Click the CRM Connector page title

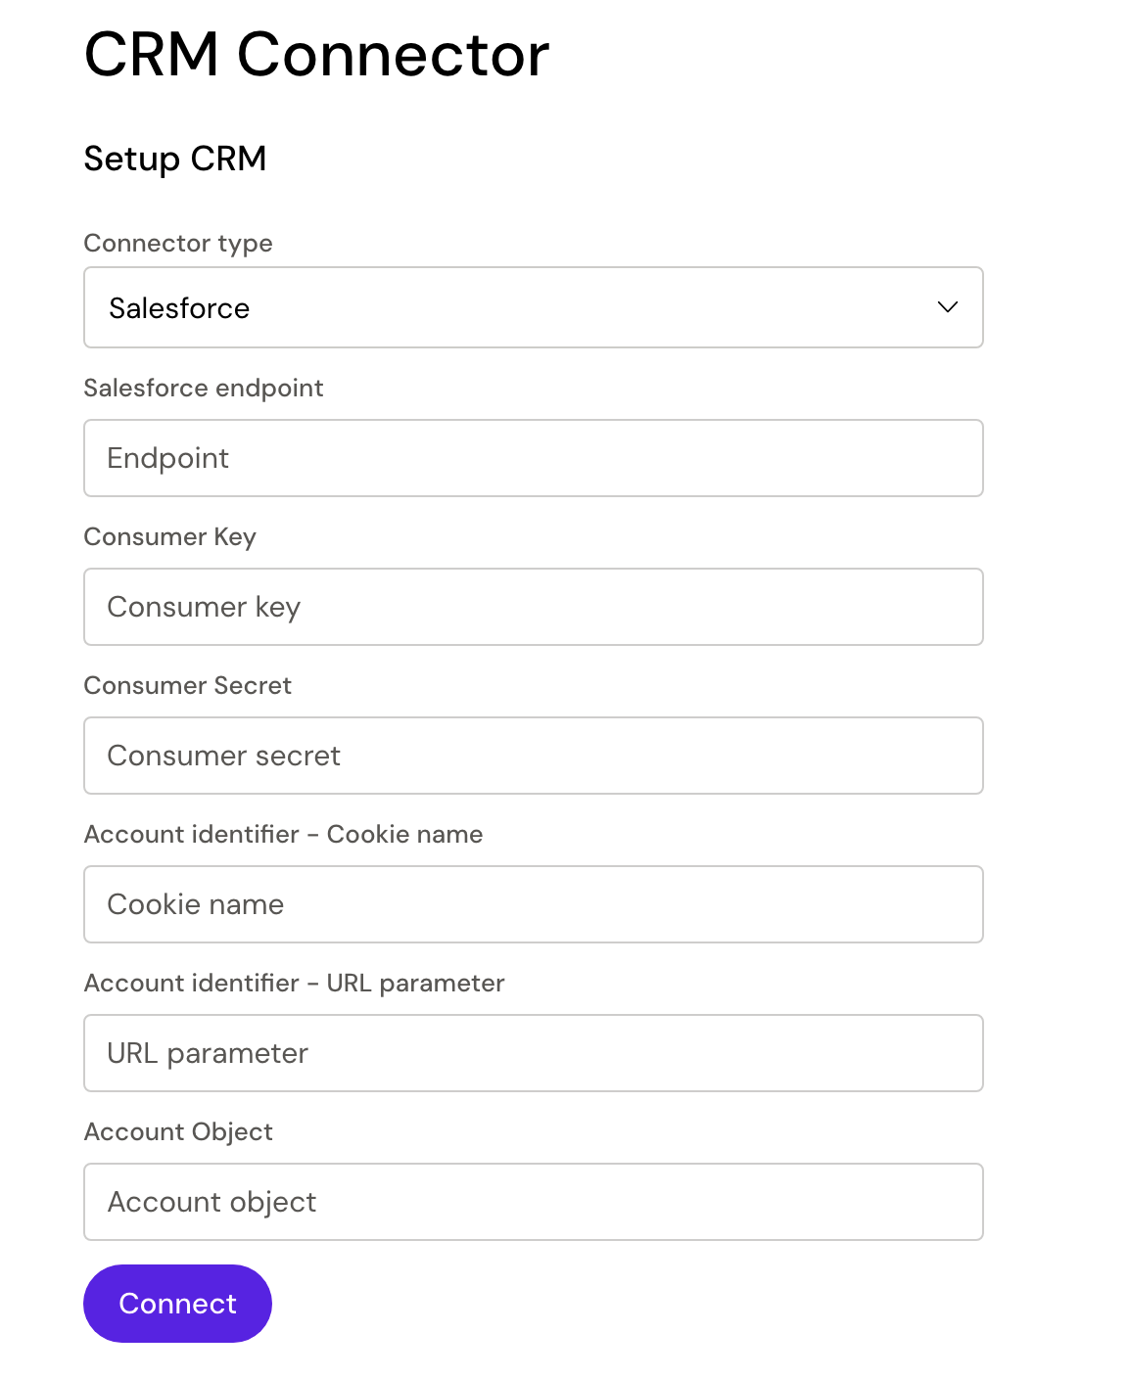(316, 54)
